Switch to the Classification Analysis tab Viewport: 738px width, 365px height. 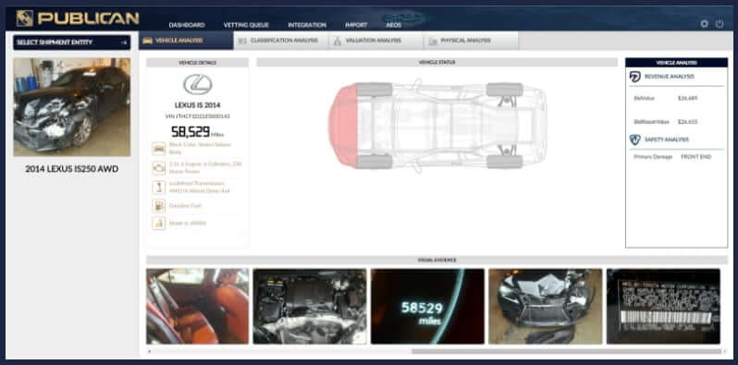280,41
